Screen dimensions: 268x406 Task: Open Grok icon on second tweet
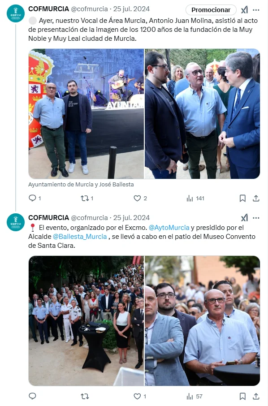click(244, 218)
